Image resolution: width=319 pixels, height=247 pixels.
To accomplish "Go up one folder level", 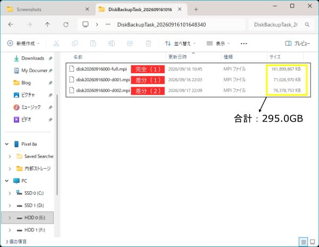I will tap(47, 24).
